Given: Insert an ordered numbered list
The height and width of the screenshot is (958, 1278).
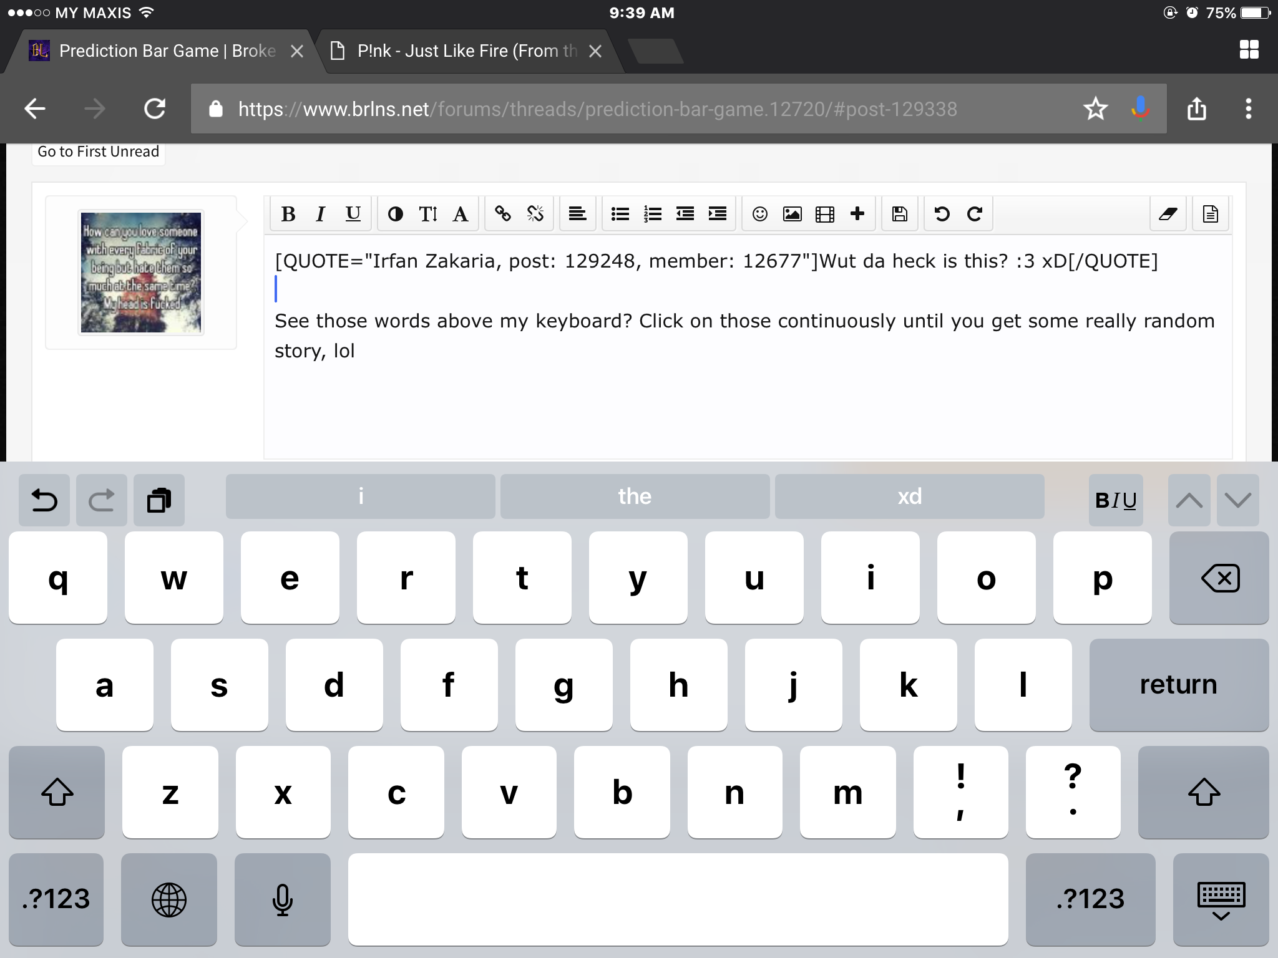Looking at the screenshot, I should (x=653, y=214).
